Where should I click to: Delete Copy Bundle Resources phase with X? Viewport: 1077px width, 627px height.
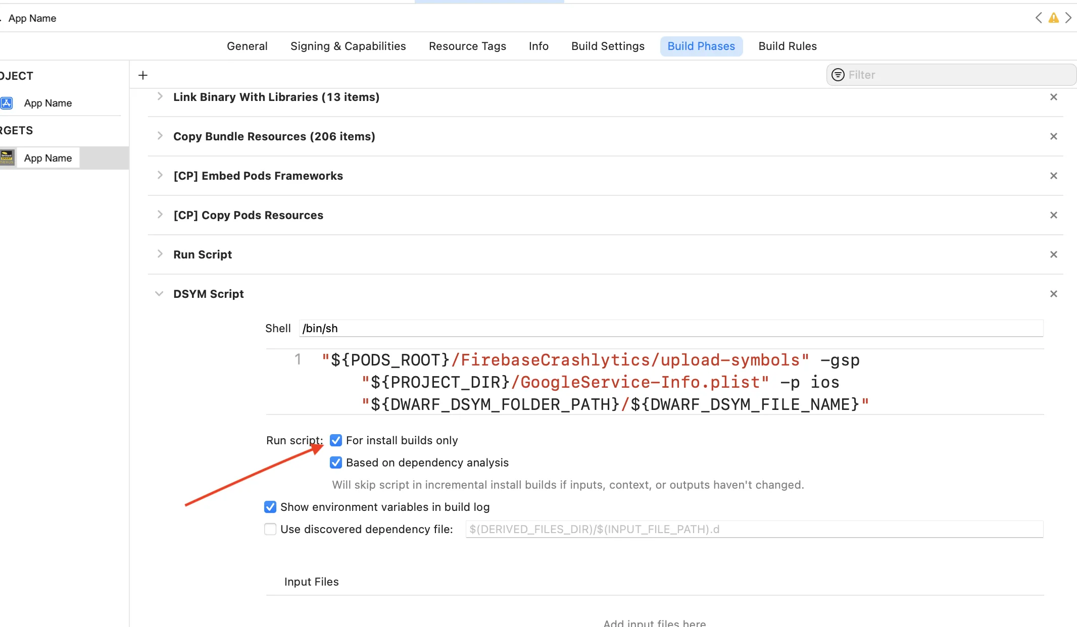click(x=1053, y=136)
